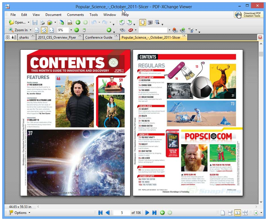Screen dimensions: 268x221
Task: Open the search box history dropdown
Action: [x=169, y=30]
